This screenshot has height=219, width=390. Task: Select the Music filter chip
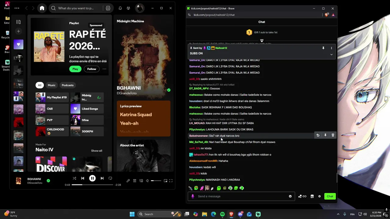(x=51, y=85)
